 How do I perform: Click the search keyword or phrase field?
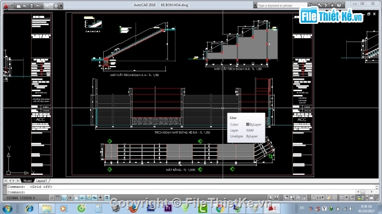click(281, 5)
